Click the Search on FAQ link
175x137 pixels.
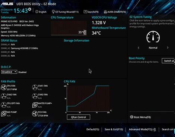(168, 130)
